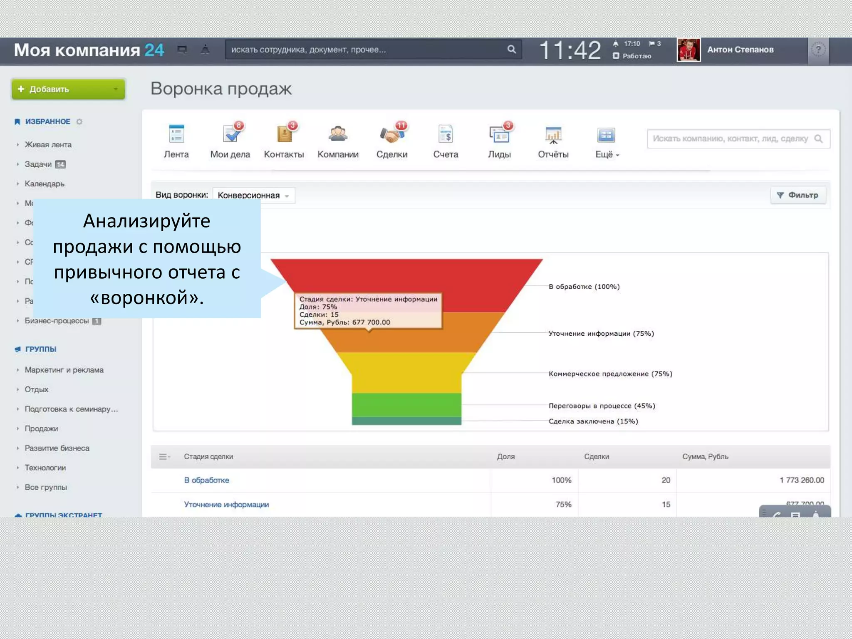The image size is (852, 639).
Task: Open the Лента CRM feed icon
Action: (x=176, y=134)
